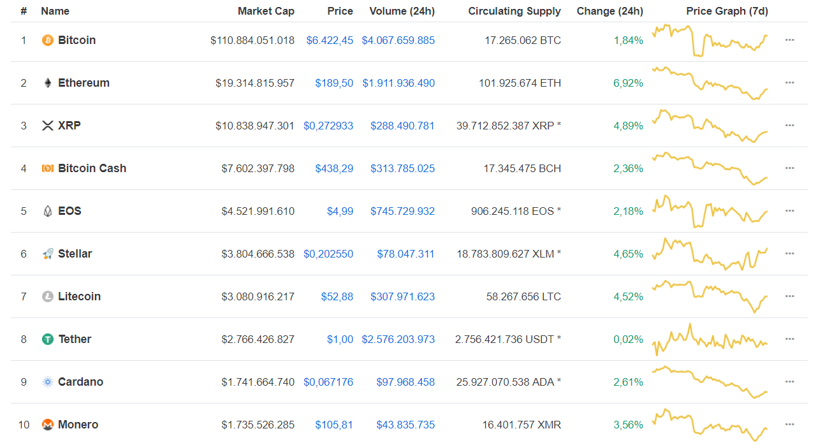Open the more options menu for Tether

[x=790, y=339]
